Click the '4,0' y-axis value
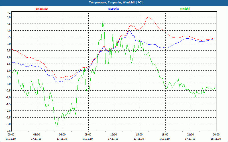Image resolution: width=228 pixels, height=142 pixels. pyautogui.click(x=9, y=31)
